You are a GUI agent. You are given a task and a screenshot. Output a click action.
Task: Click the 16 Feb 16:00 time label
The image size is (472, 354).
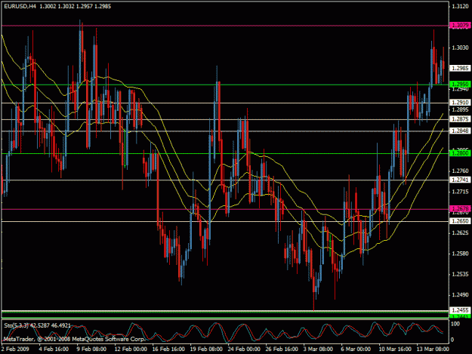tap(168, 349)
